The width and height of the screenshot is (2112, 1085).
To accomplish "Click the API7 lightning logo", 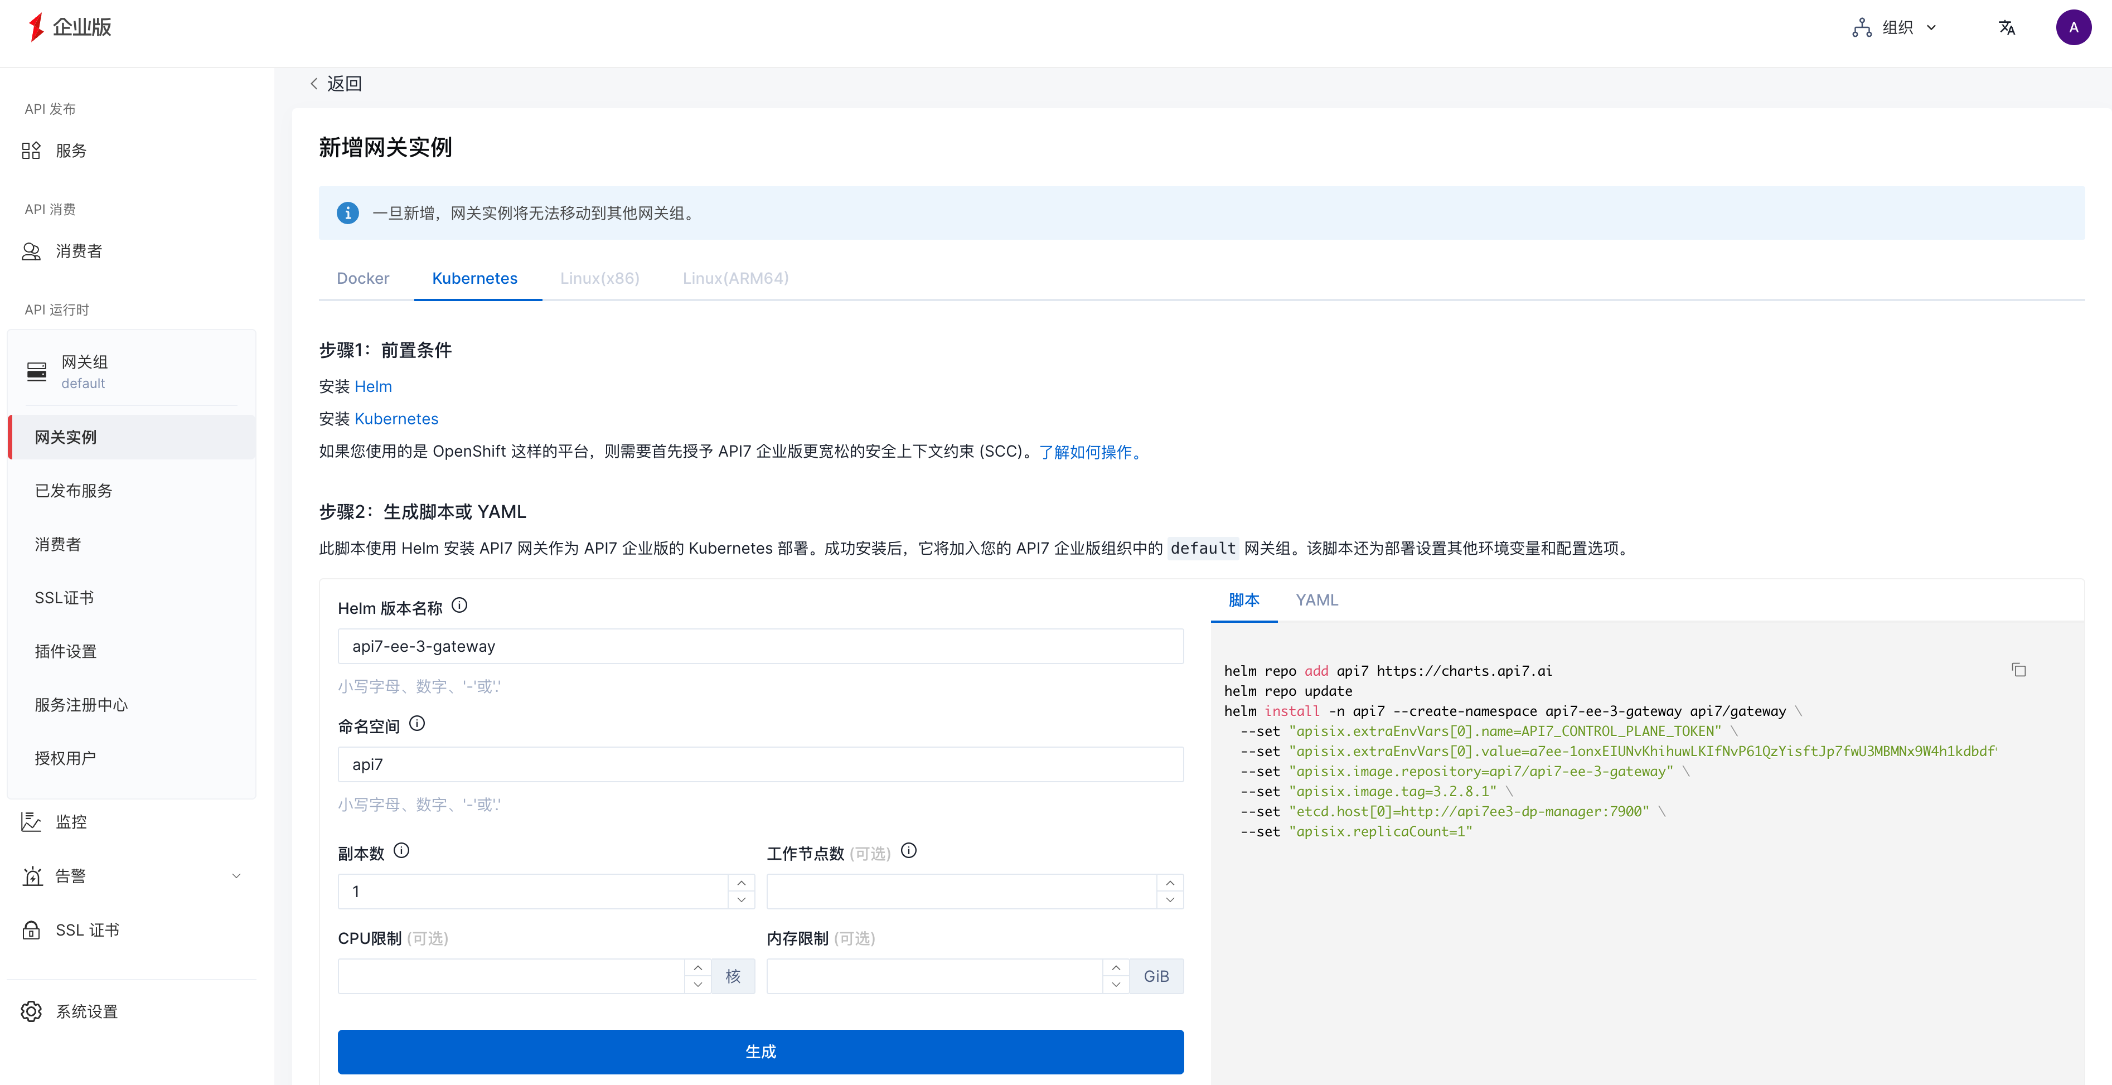I will click(35, 27).
